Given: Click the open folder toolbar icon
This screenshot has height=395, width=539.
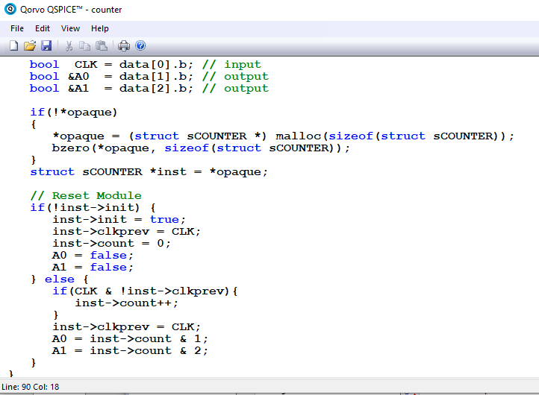Looking at the screenshot, I should pyautogui.click(x=30, y=46).
